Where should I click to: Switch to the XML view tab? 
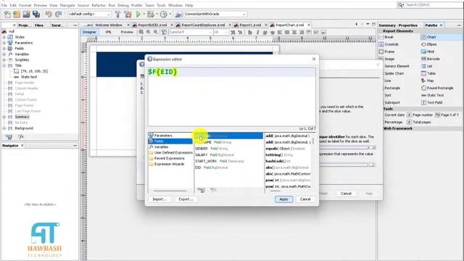click(x=108, y=32)
